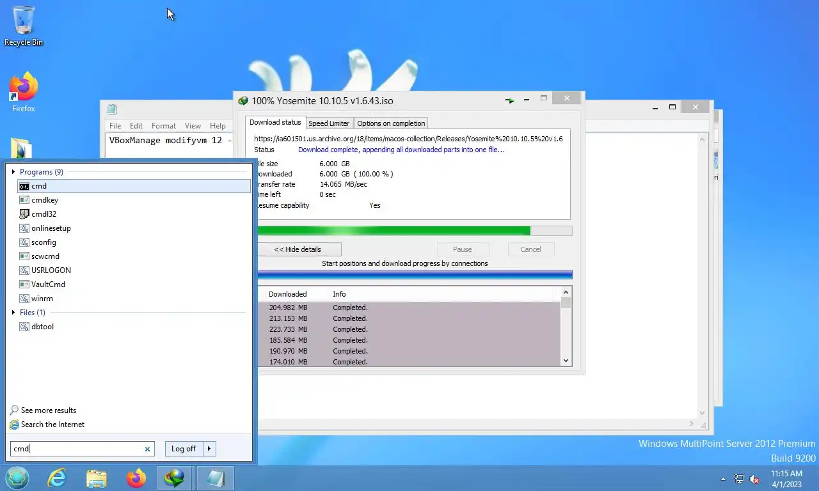Switch to the Download status tab
Viewport: 819px width, 491px height.
[275, 122]
